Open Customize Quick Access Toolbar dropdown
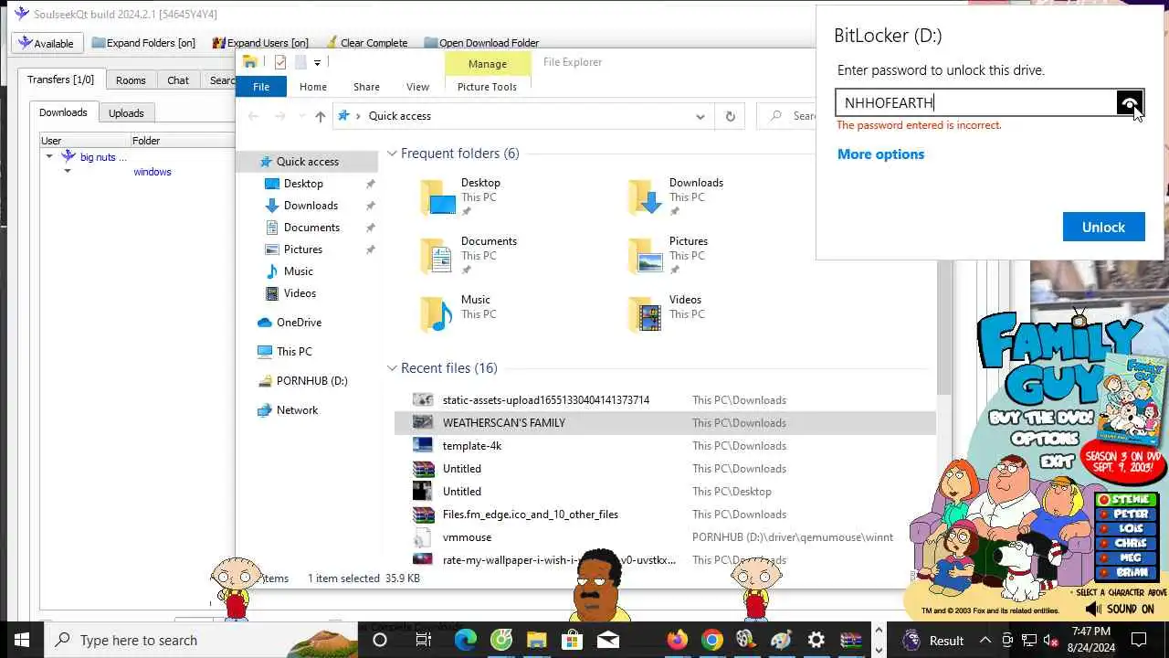 pyautogui.click(x=317, y=62)
